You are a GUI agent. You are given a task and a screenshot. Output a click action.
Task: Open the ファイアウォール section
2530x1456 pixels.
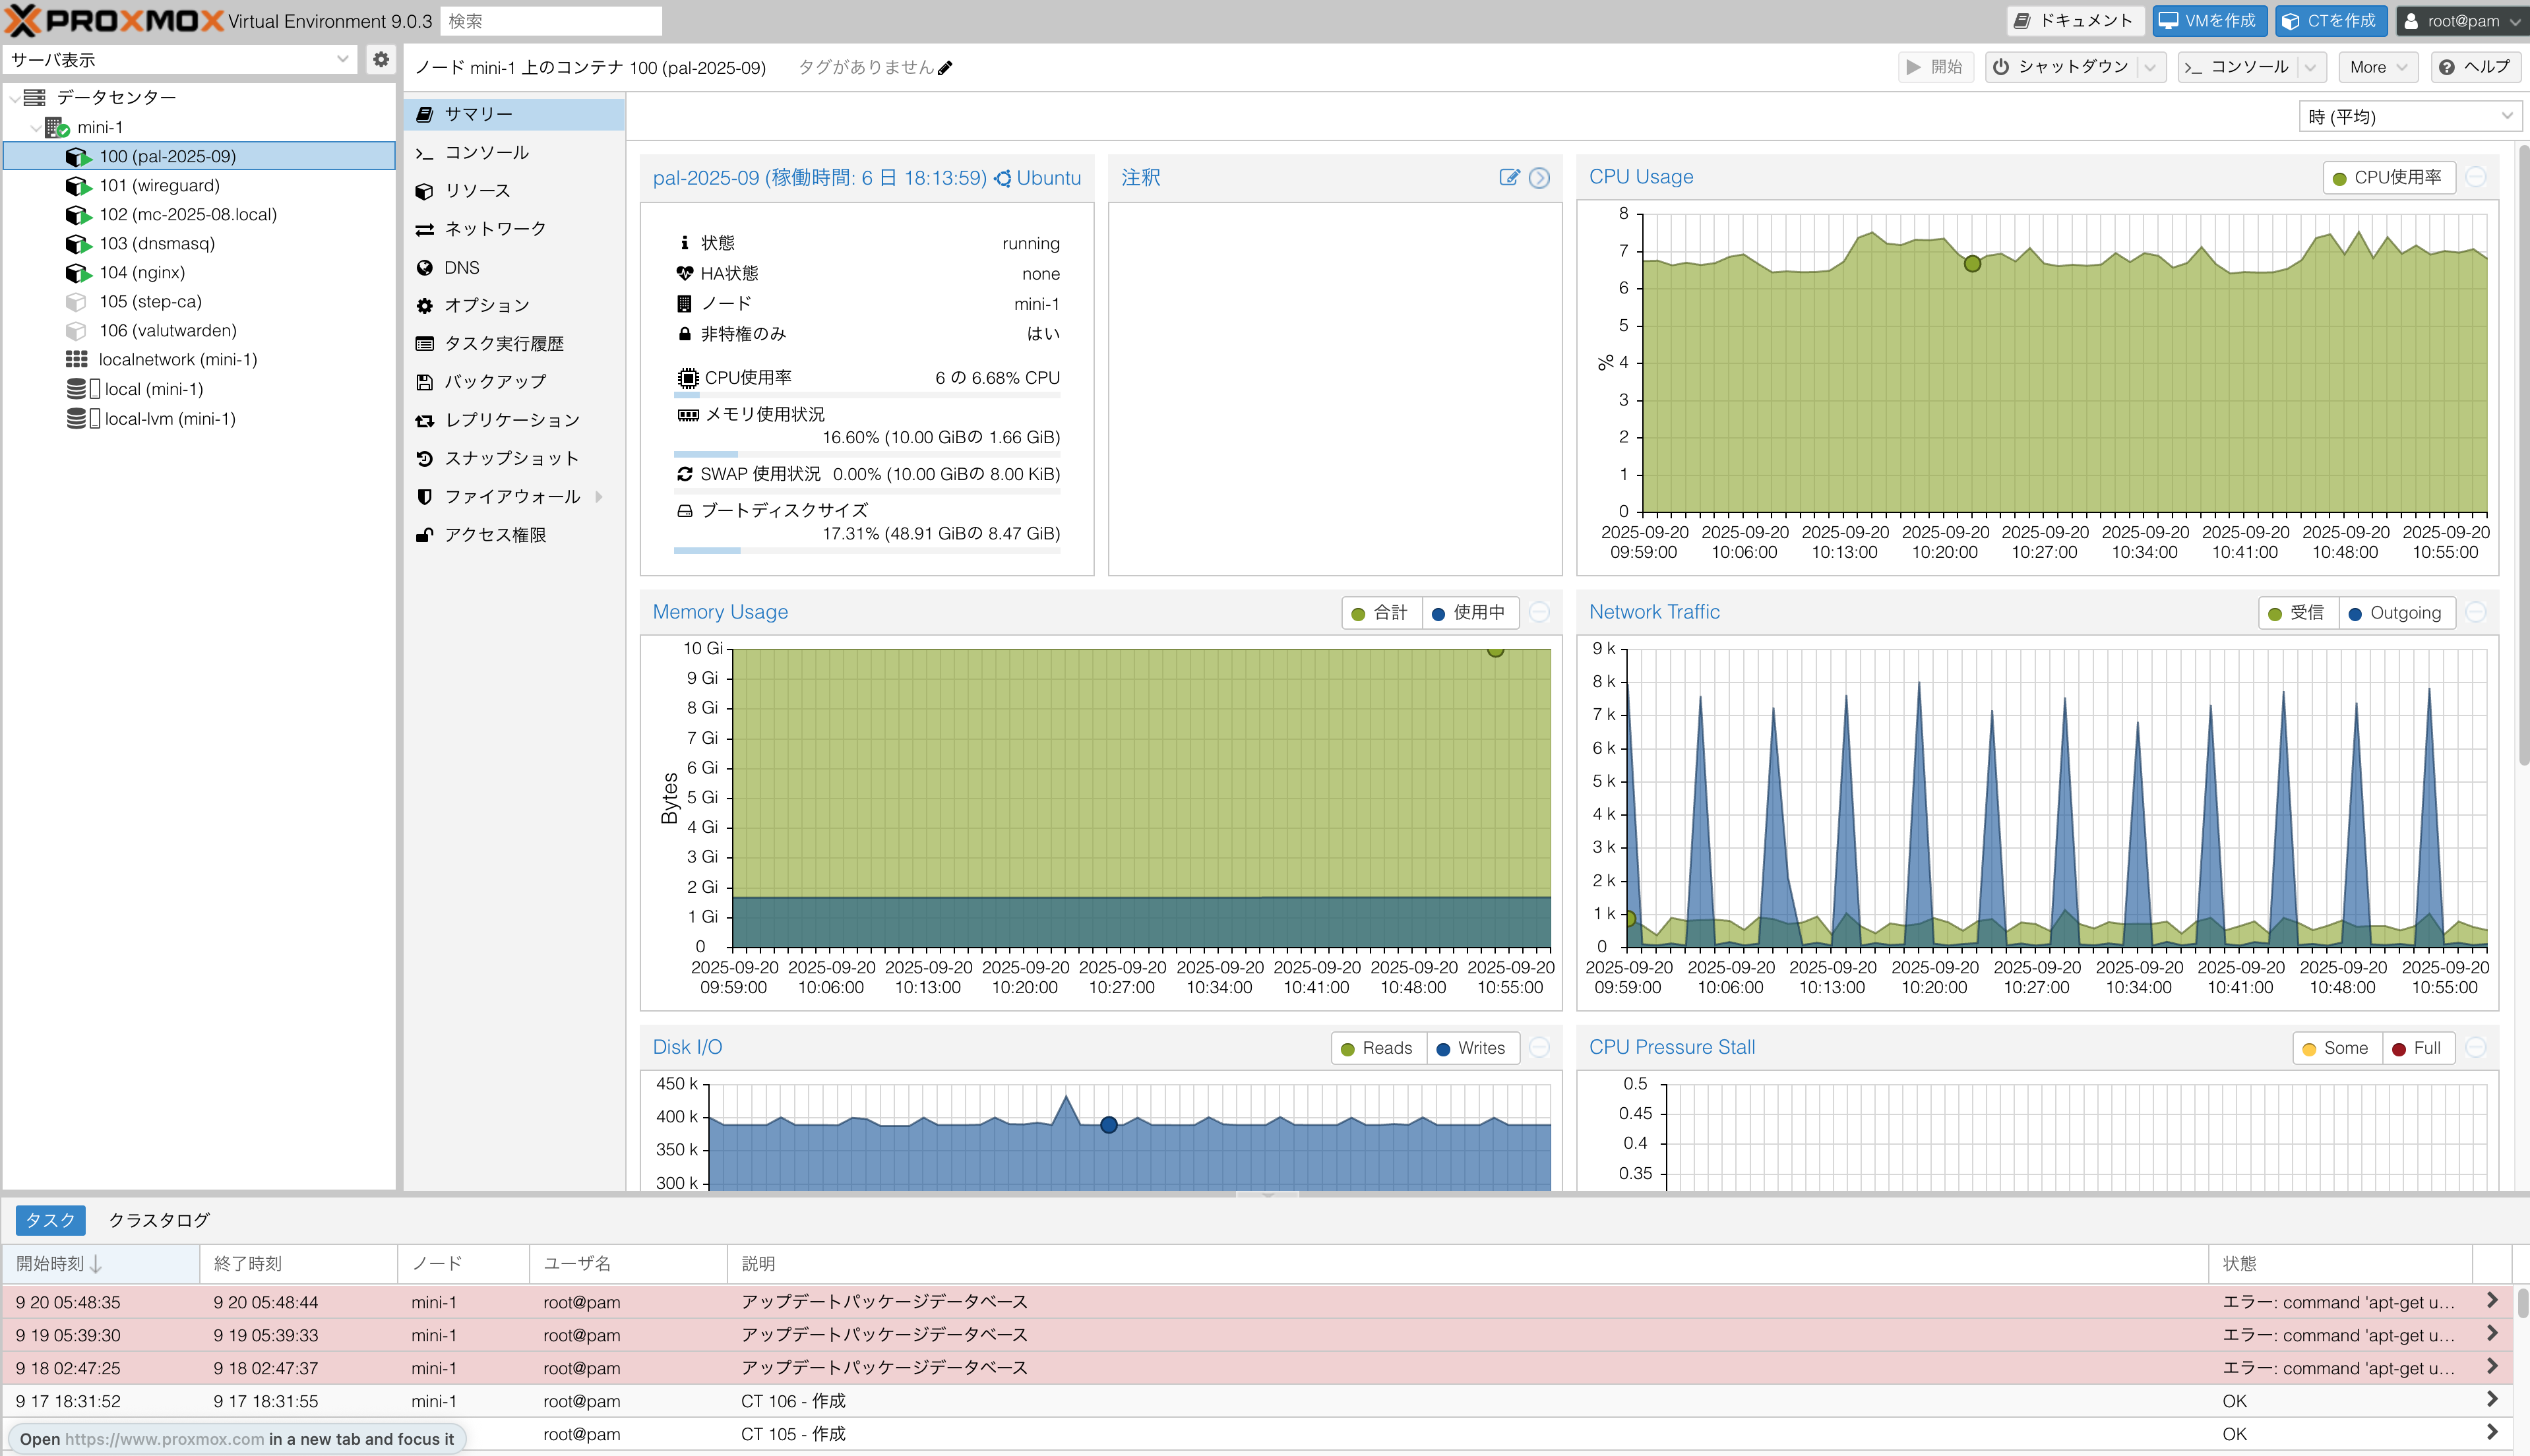[x=511, y=496]
